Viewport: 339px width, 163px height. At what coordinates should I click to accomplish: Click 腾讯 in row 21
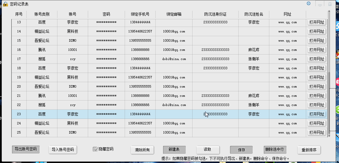click(x=42, y=96)
